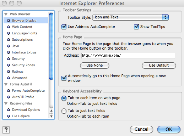The height and width of the screenshot is (136, 184).
Task: Open the Toolbar Style dropdown
Action: (x=130, y=17)
